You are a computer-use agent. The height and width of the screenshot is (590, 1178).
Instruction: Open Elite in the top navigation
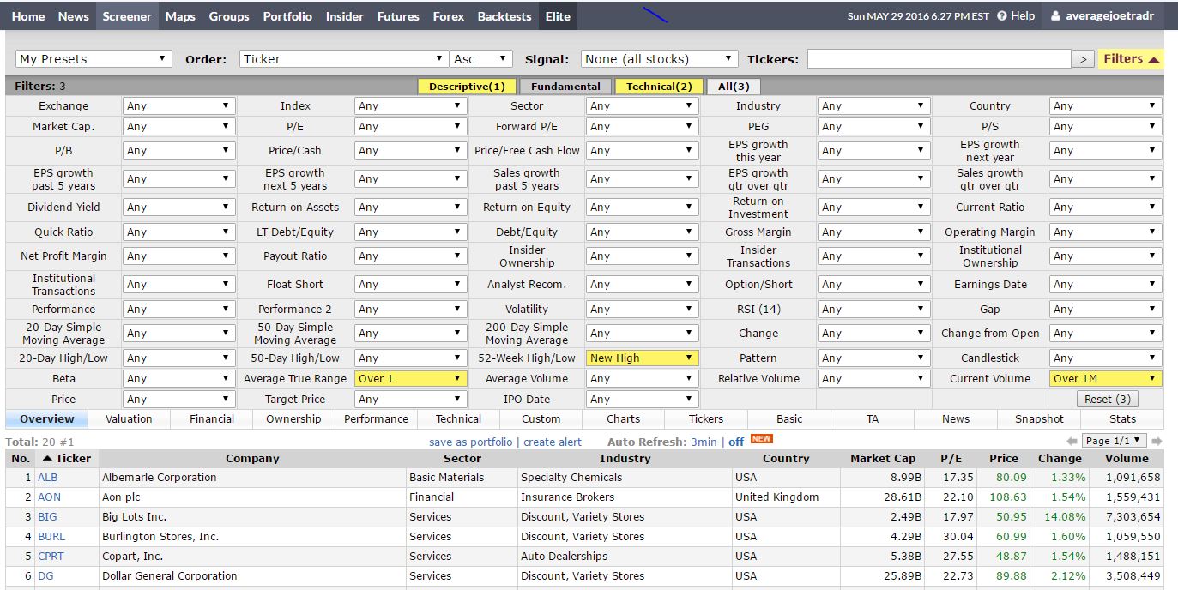[558, 16]
